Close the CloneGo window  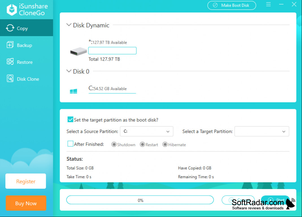click(294, 4)
